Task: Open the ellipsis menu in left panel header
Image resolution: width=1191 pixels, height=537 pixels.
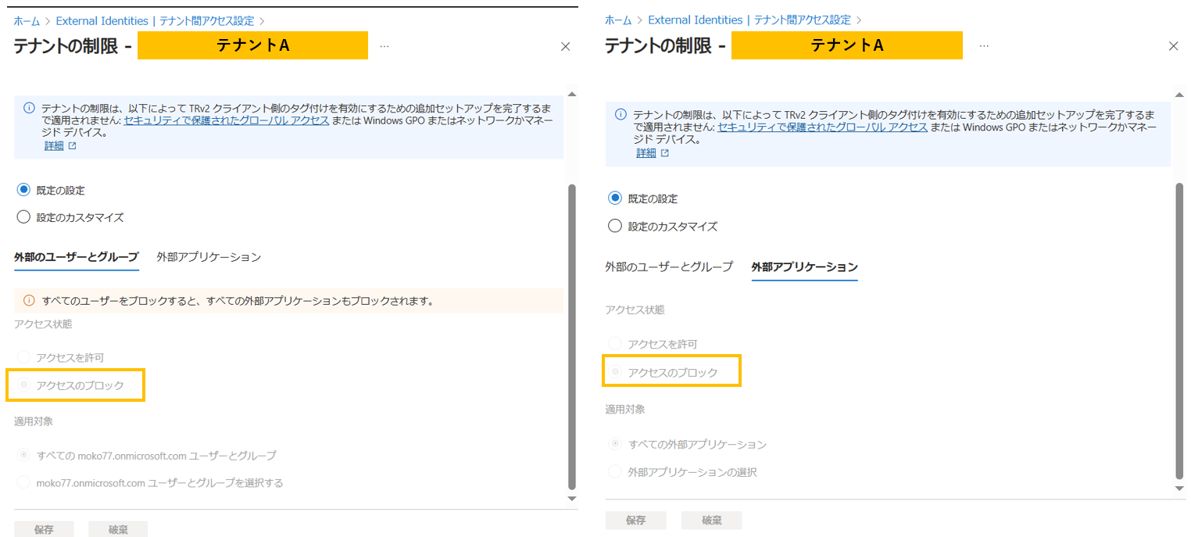Action: tap(384, 46)
